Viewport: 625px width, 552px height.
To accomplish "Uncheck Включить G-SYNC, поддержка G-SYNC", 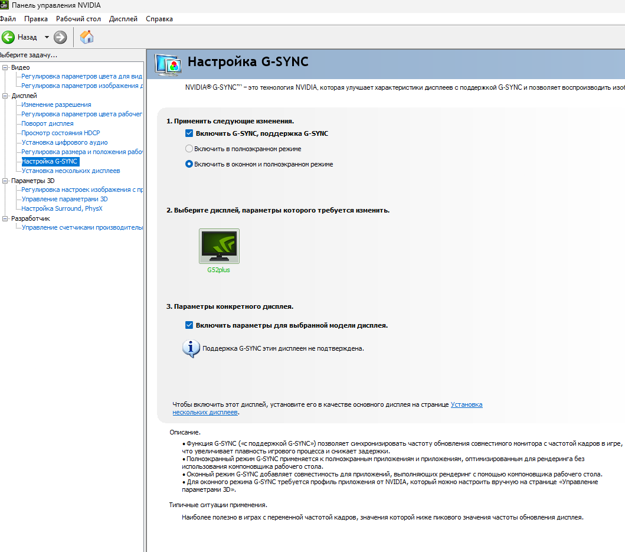I will [189, 133].
